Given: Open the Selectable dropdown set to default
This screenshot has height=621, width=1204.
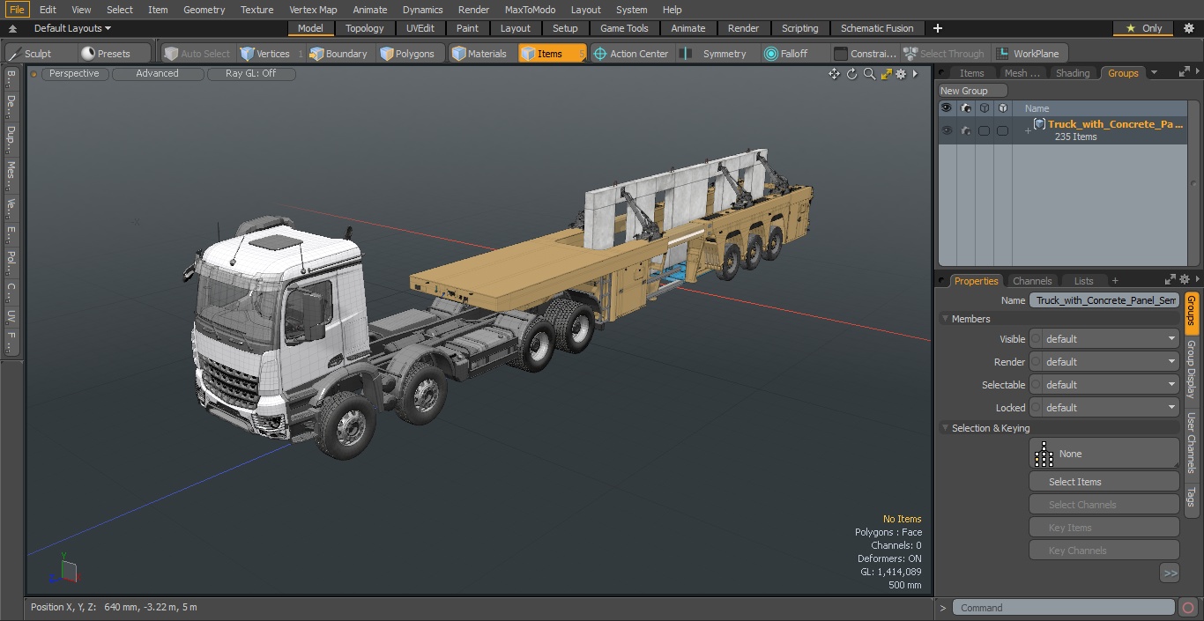Looking at the screenshot, I should [1104, 385].
